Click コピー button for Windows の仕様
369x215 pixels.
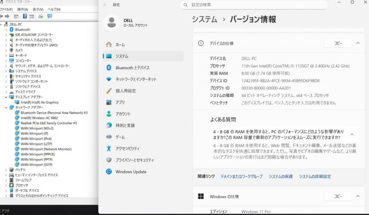point(338,196)
